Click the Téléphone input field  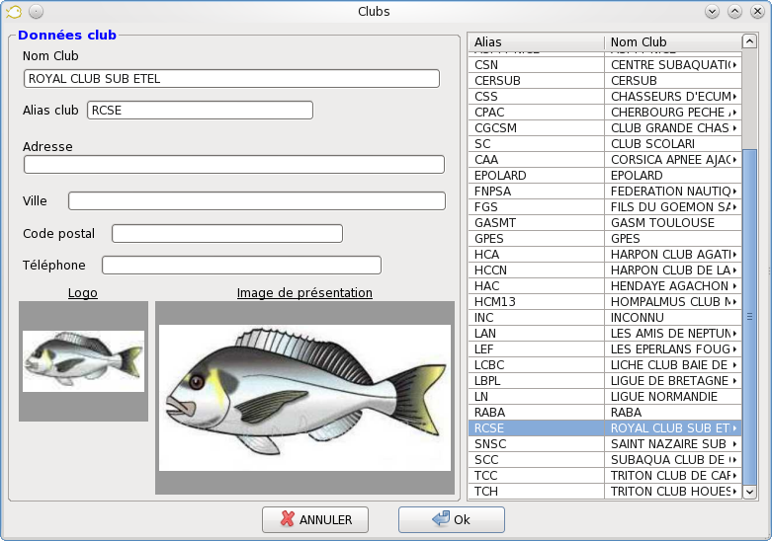(x=241, y=266)
